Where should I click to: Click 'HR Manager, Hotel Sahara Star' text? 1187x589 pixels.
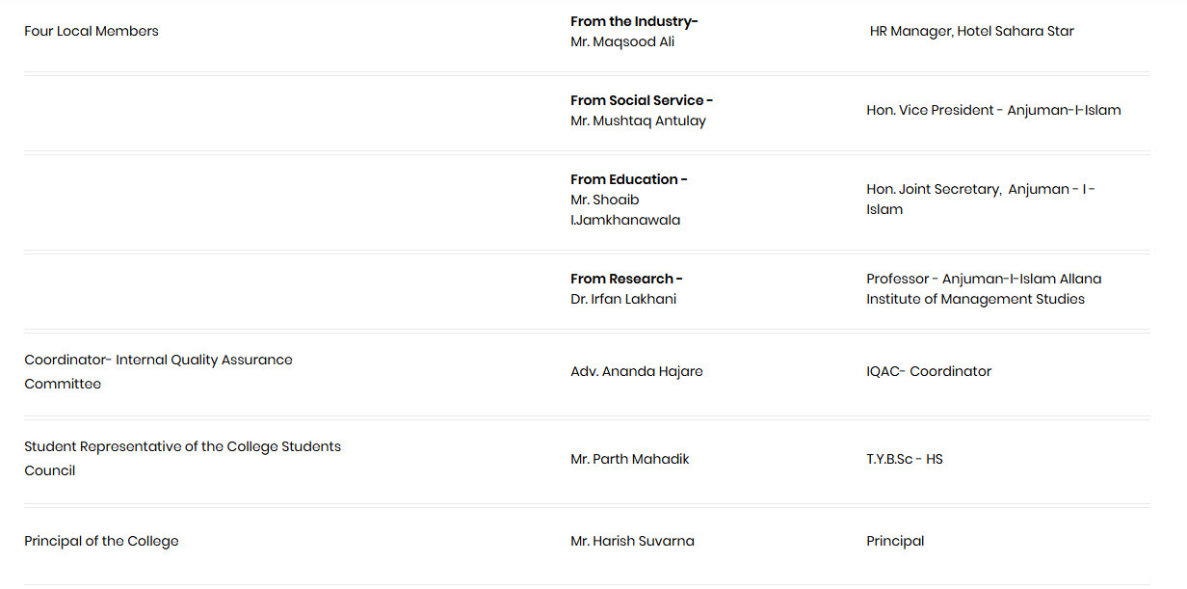(x=971, y=31)
